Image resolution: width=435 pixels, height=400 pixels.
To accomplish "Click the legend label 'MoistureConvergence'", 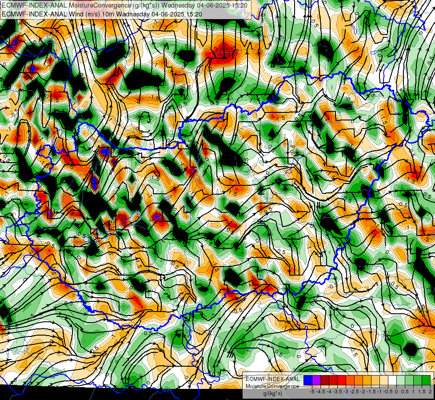I will tap(272, 386).
